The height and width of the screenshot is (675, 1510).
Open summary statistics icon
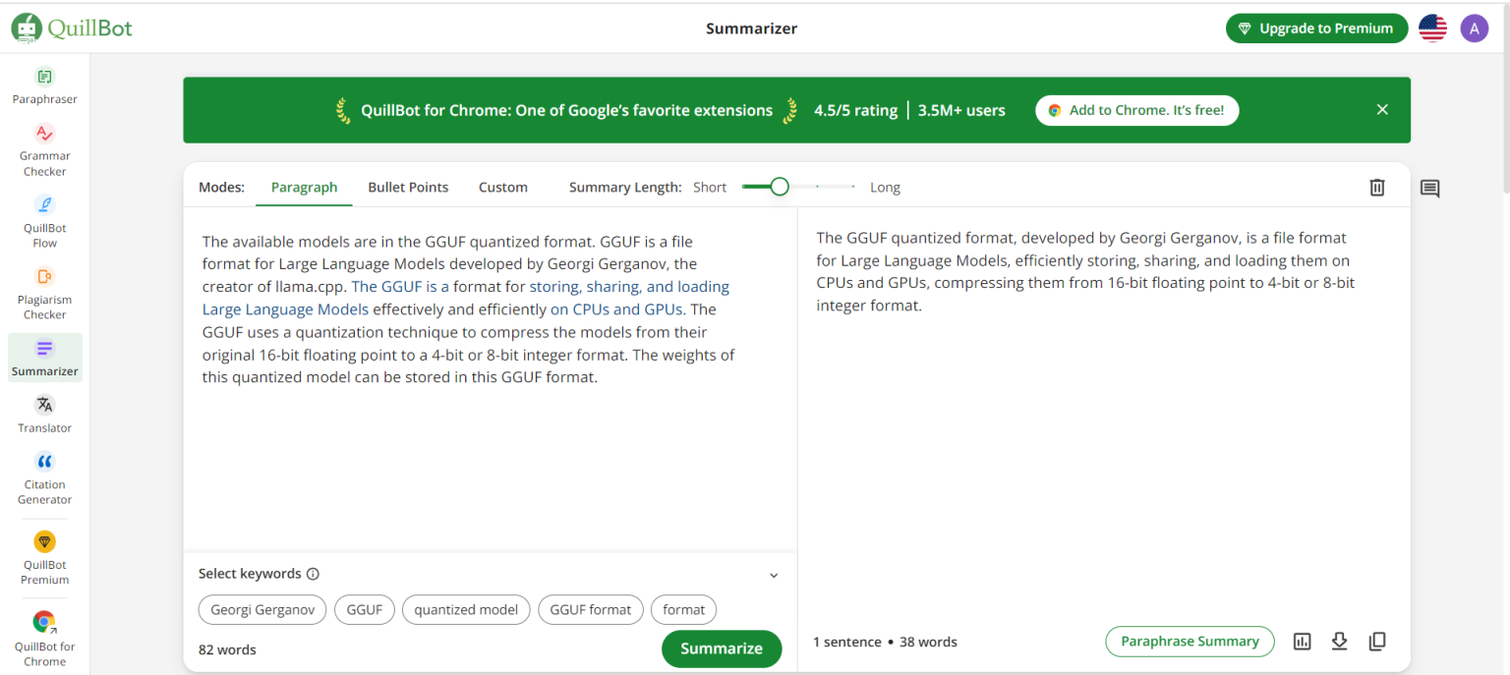point(1303,641)
